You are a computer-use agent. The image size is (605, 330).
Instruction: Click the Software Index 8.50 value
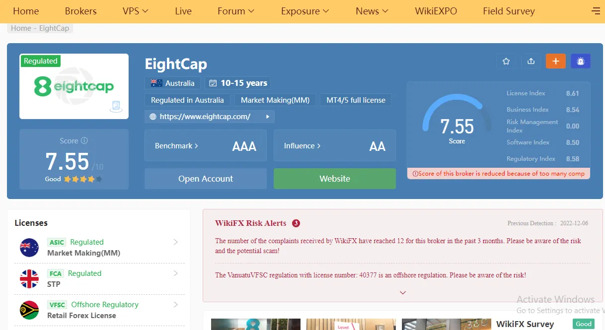[x=573, y=142]
